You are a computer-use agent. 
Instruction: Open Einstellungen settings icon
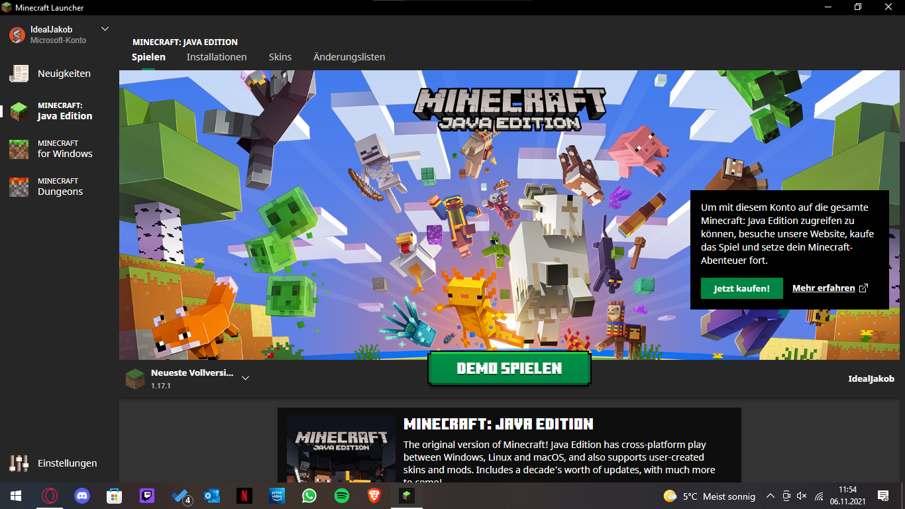click(19, 463)
